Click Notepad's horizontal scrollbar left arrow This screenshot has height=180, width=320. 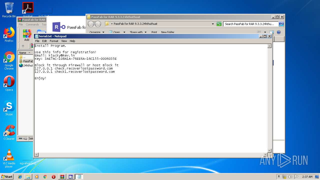36,155
